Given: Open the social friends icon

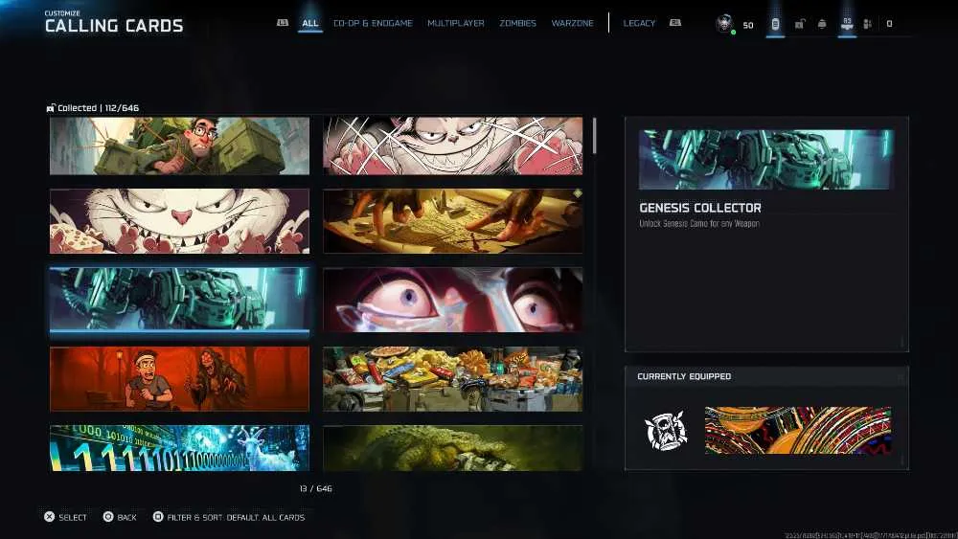Looking at the screenshot, I should pyautogui.click(x=868, y=24).
